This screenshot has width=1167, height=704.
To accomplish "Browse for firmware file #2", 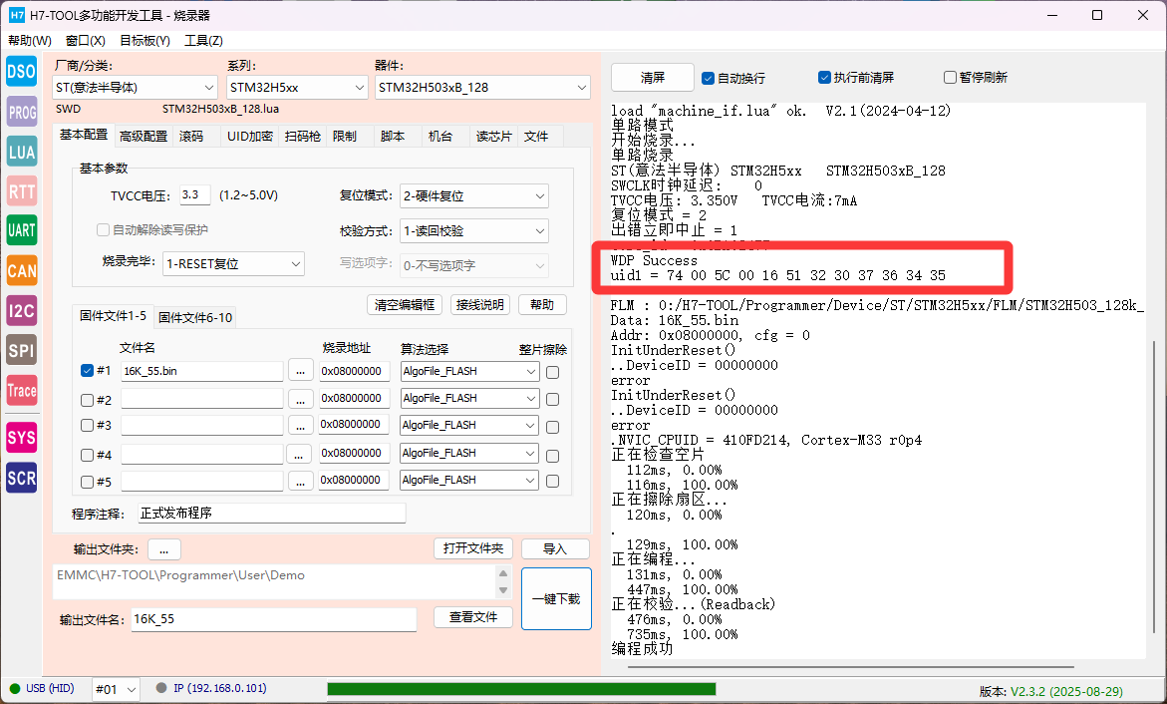I will [x=300, y=399].
